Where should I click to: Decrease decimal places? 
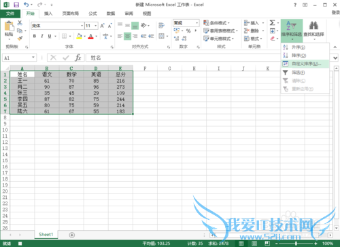tap(184, 39)
